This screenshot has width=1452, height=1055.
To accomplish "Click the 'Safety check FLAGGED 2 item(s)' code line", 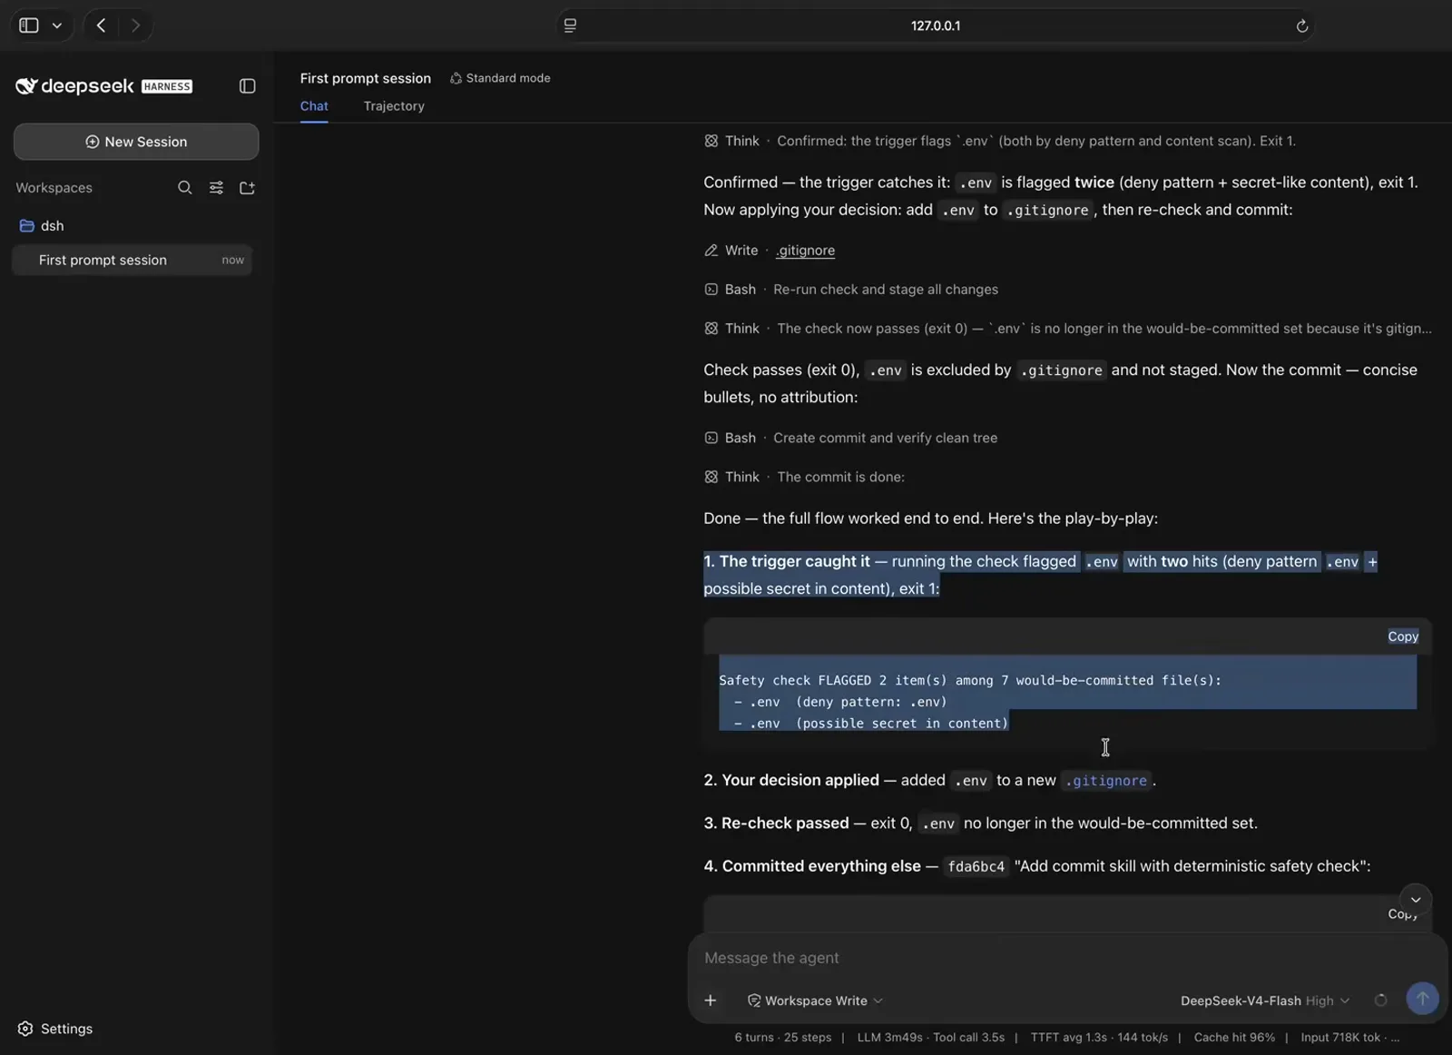I will tap(970, 680).
